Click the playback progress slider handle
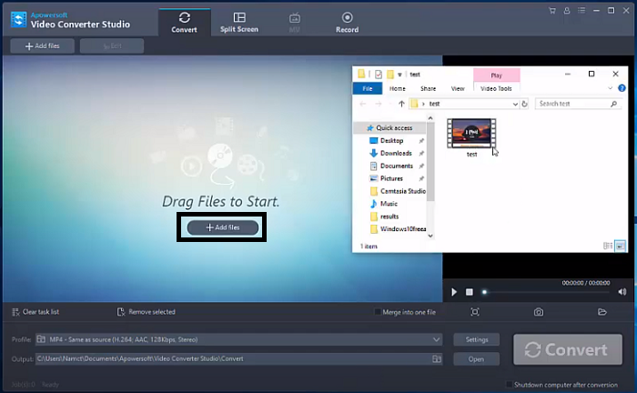The image size is (637, 393). tap(484, 292)
